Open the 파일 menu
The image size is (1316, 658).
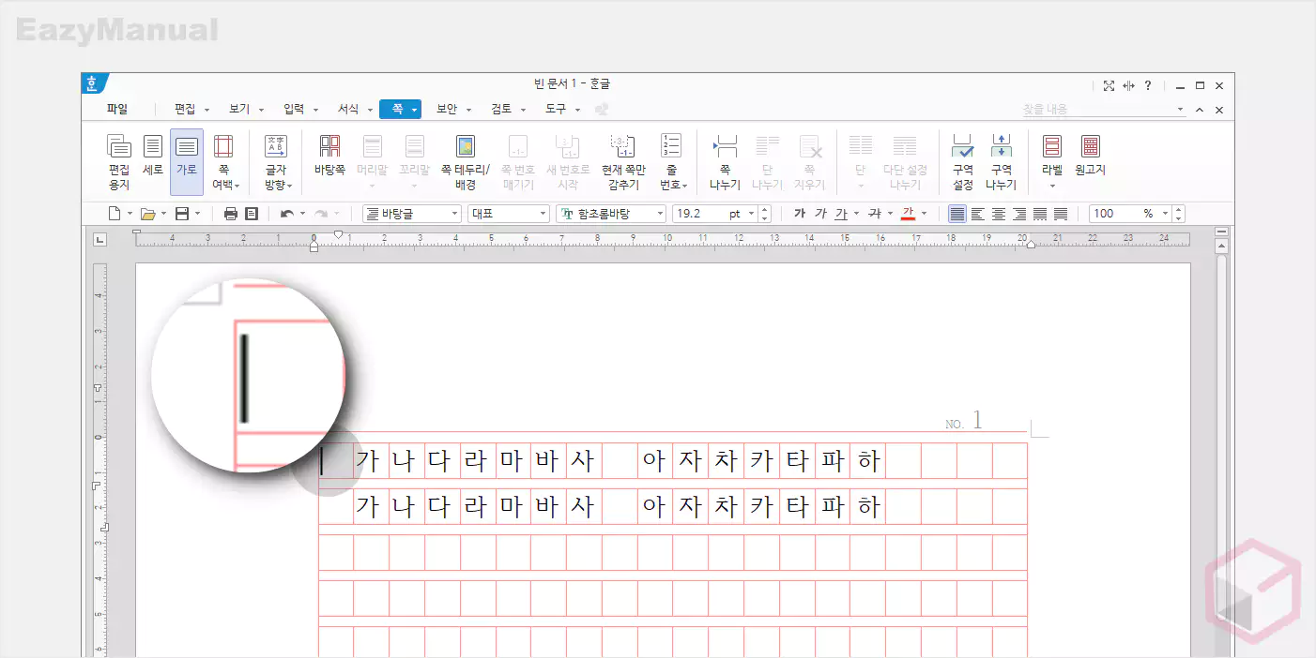pyautogui.click(x=117, y=109)
